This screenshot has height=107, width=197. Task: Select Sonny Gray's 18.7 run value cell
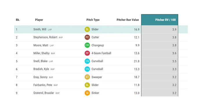[137, 77]
